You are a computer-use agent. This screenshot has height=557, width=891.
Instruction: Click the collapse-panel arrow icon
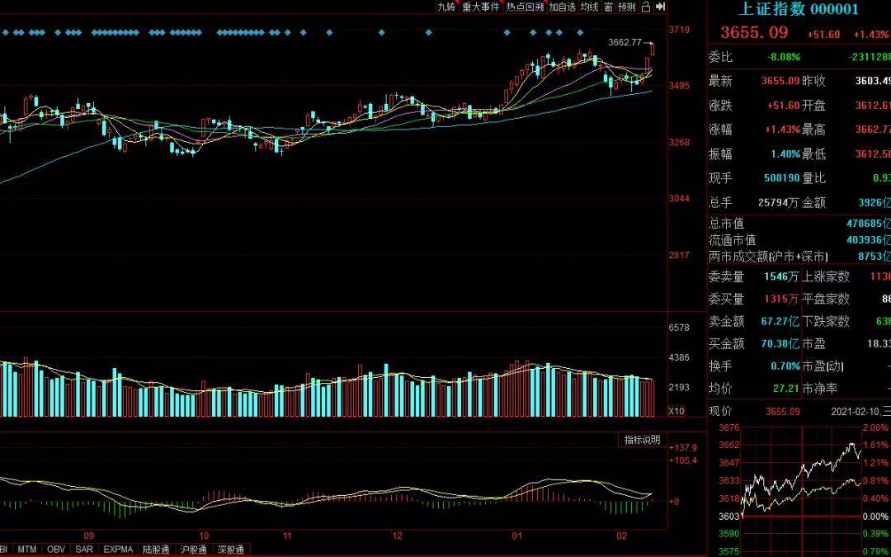pyautogui.click(x=660, y=7)
